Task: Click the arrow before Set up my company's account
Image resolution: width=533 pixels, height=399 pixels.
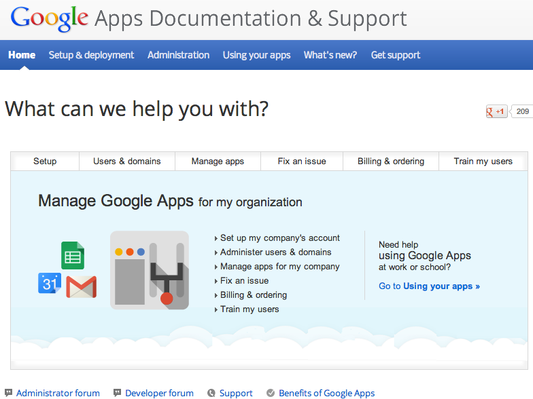Action: tap(216, 239)
